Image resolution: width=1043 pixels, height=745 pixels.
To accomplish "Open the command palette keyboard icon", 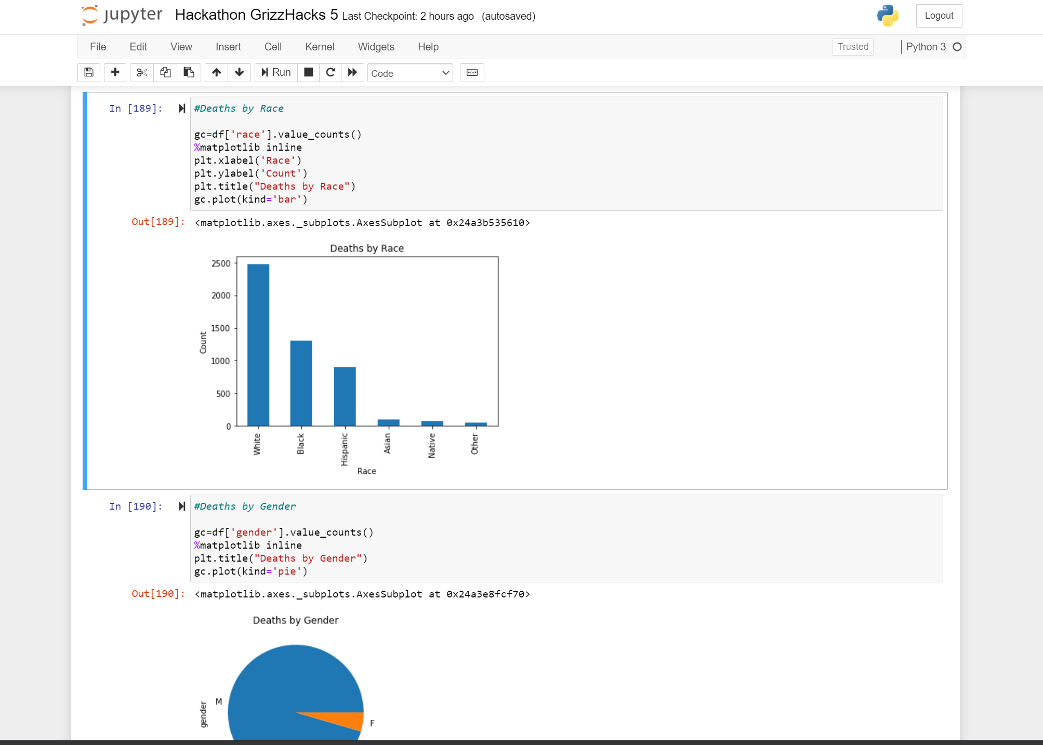I will (x=472, y=73).
